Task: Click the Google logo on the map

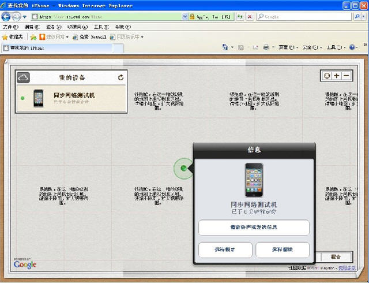Action: [25, 264]
